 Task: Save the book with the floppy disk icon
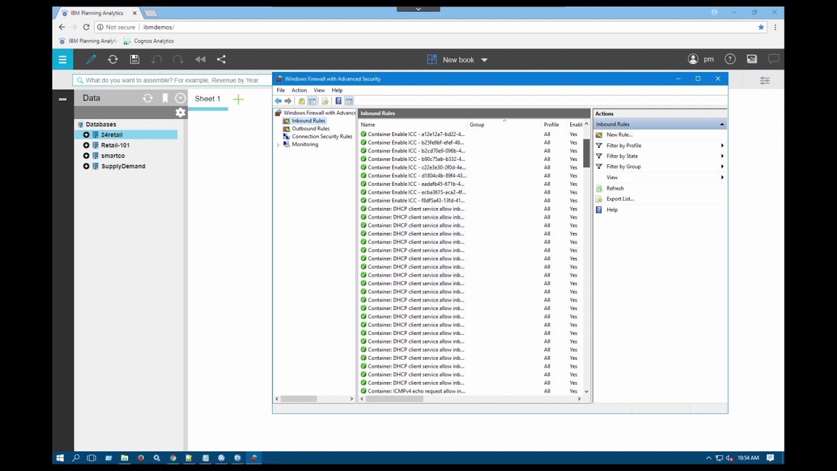pos(135,60)
